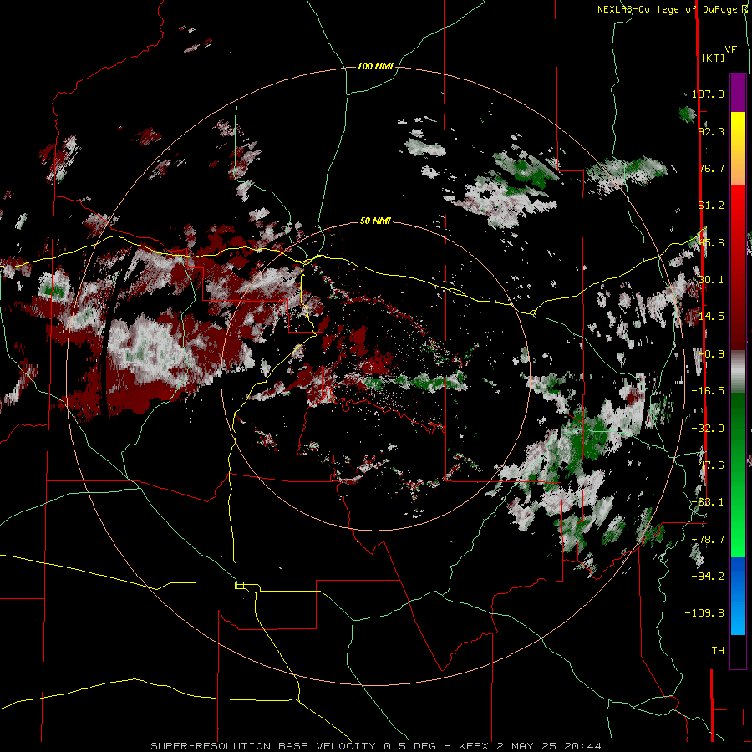Click the gray near-zero segment of color bar
The image size is (752, 752).
click(738, 372)
